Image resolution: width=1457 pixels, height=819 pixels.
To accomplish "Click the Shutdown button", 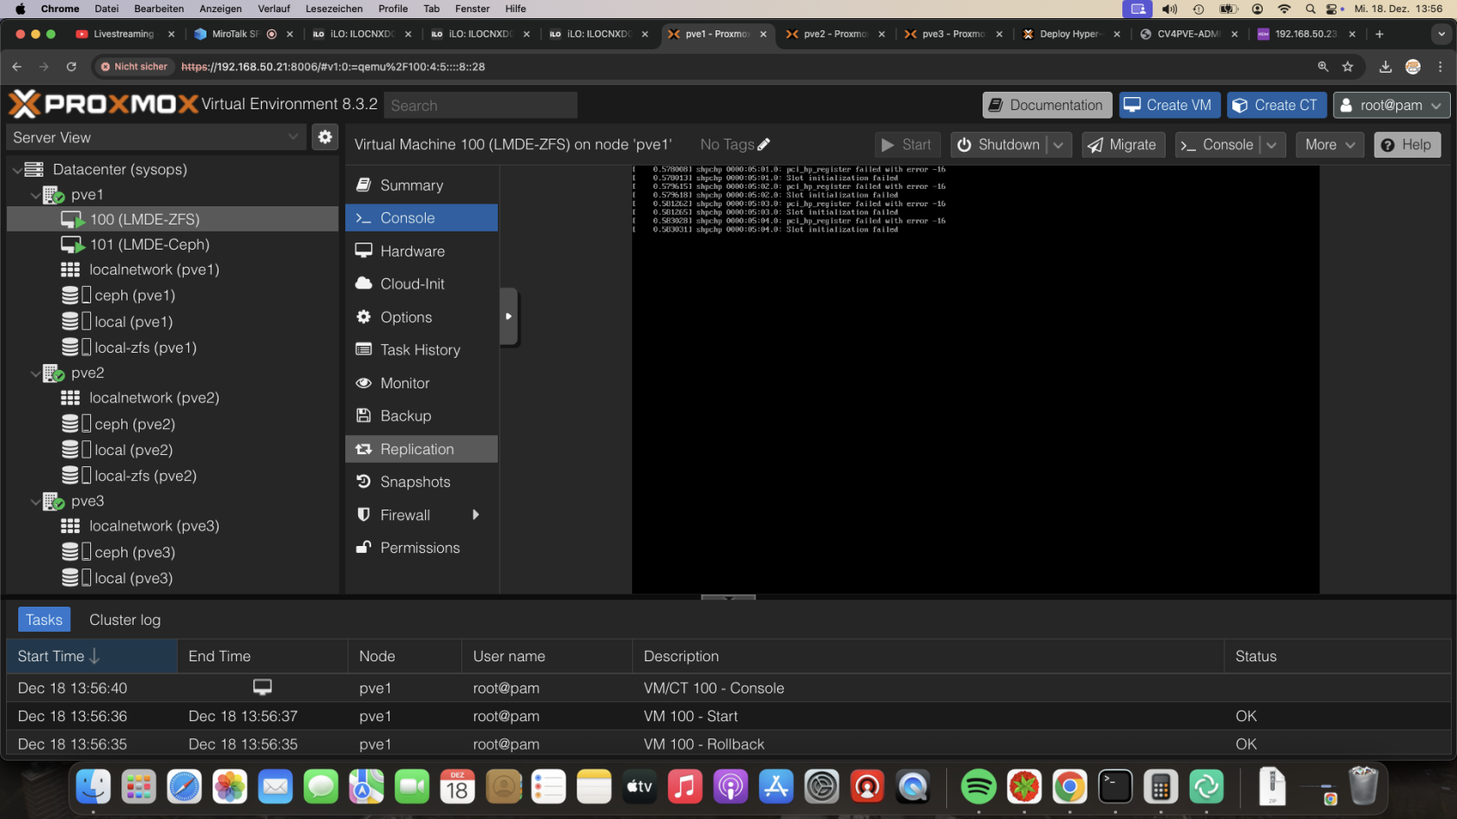I will click(999, 145).
